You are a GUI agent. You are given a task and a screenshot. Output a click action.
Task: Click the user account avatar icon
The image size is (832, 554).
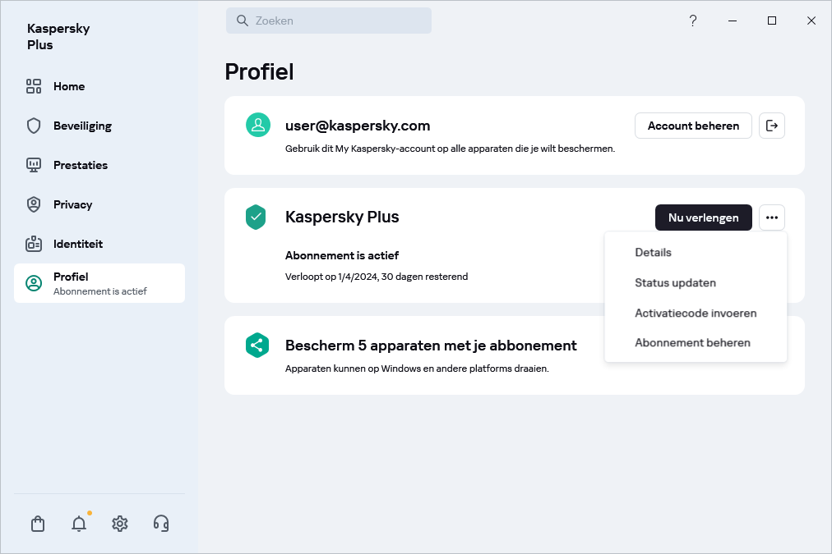(x=258, y=126)
